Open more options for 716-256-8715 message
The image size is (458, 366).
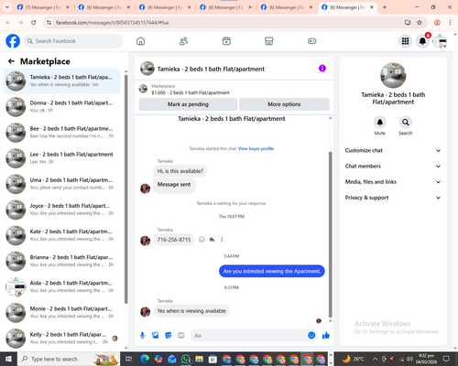pyautogui.click(x=222, y=240)
